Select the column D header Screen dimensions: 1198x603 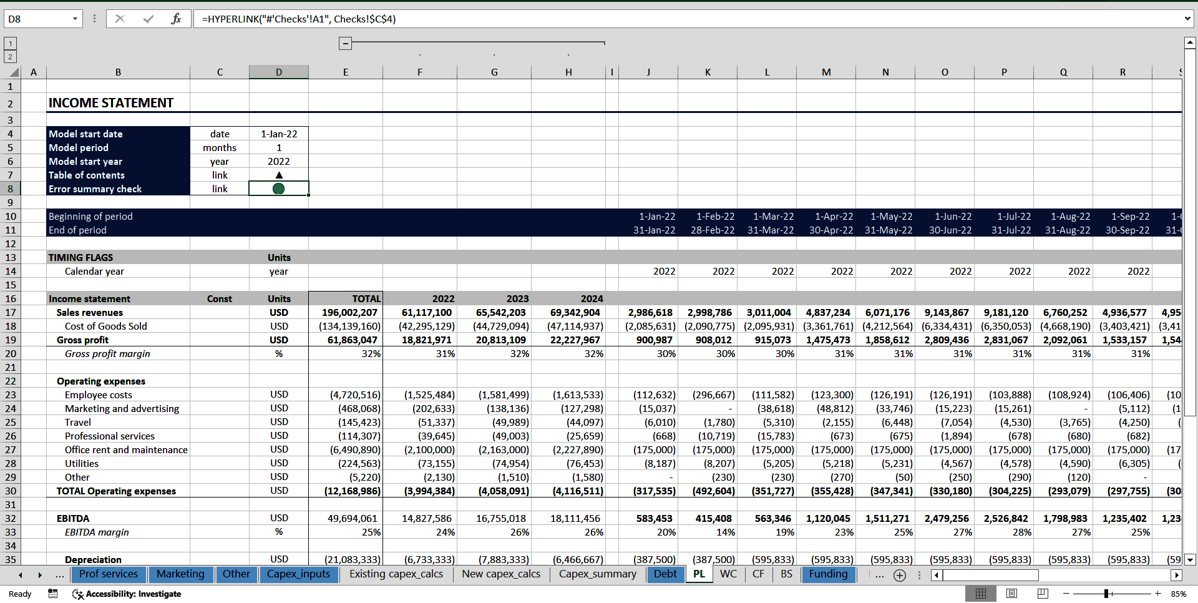pyautogui.click(x=278, y=72)
